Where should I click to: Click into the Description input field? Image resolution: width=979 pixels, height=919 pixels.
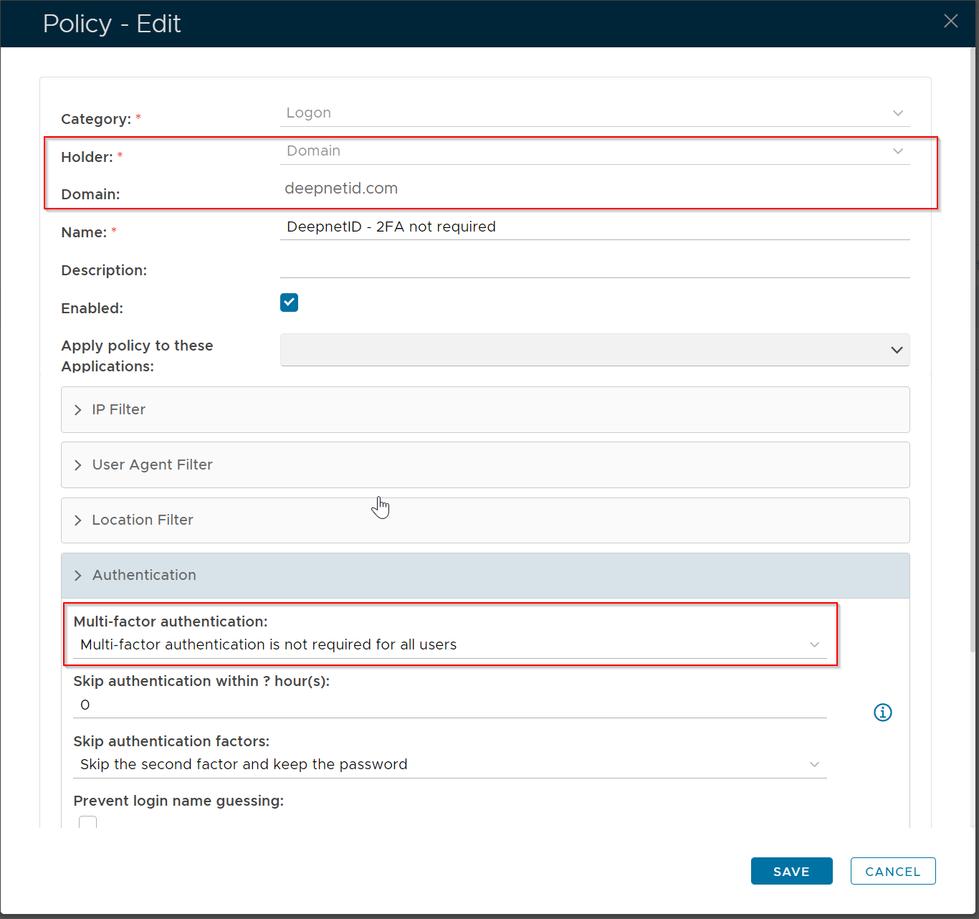[x=594, y=266]
